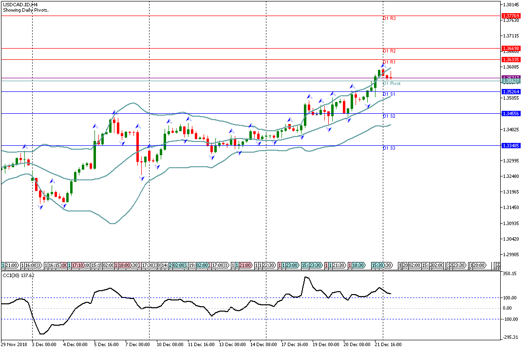Select the blue 1.33485 price label

(x=510, y=146)
